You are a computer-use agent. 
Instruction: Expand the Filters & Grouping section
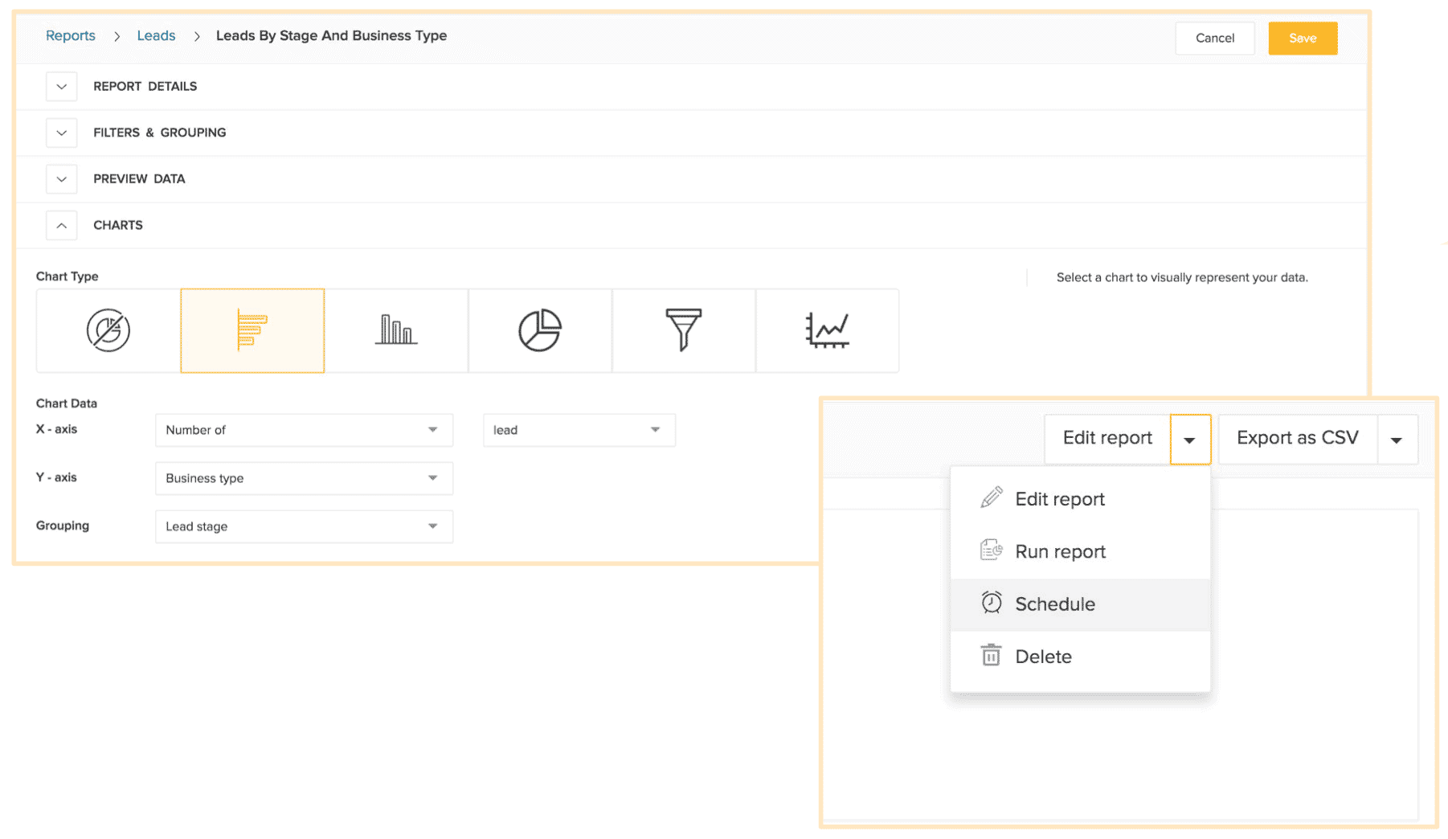pos(62,133)
